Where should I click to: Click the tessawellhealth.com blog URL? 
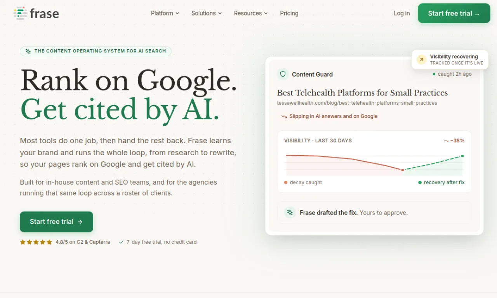coord(357,103)
